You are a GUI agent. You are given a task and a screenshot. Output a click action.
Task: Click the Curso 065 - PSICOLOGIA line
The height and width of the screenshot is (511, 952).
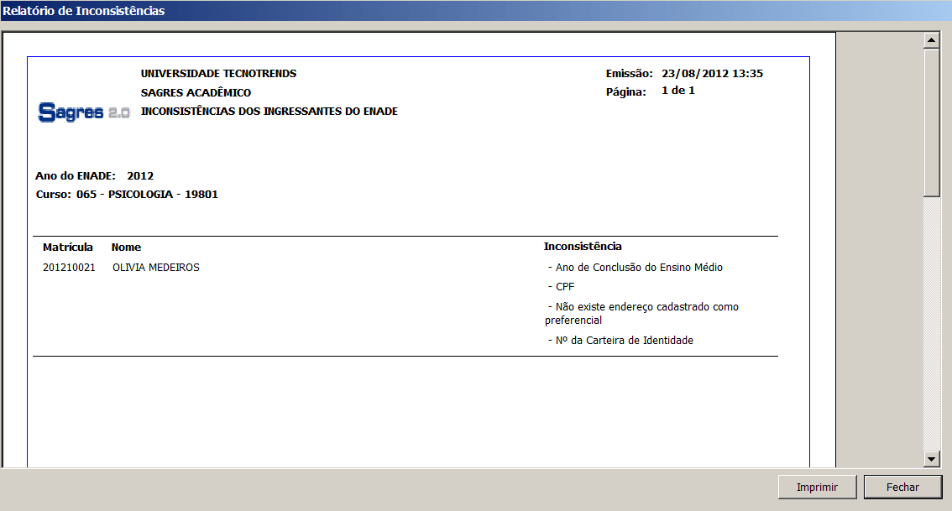(x=127, y=195)
